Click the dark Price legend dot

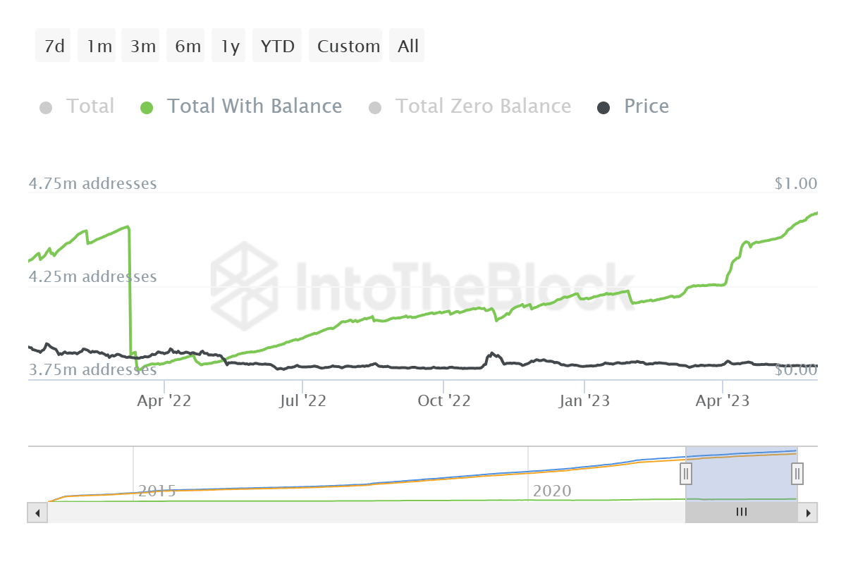point(603,108)
